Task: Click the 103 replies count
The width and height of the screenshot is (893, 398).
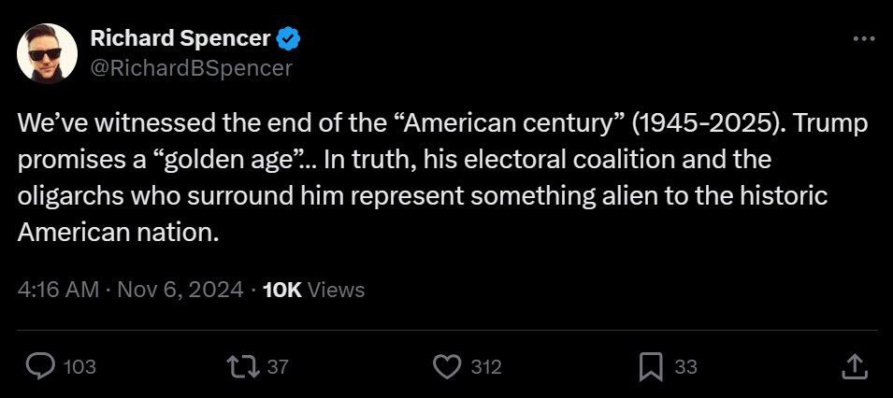Action: 79,367
